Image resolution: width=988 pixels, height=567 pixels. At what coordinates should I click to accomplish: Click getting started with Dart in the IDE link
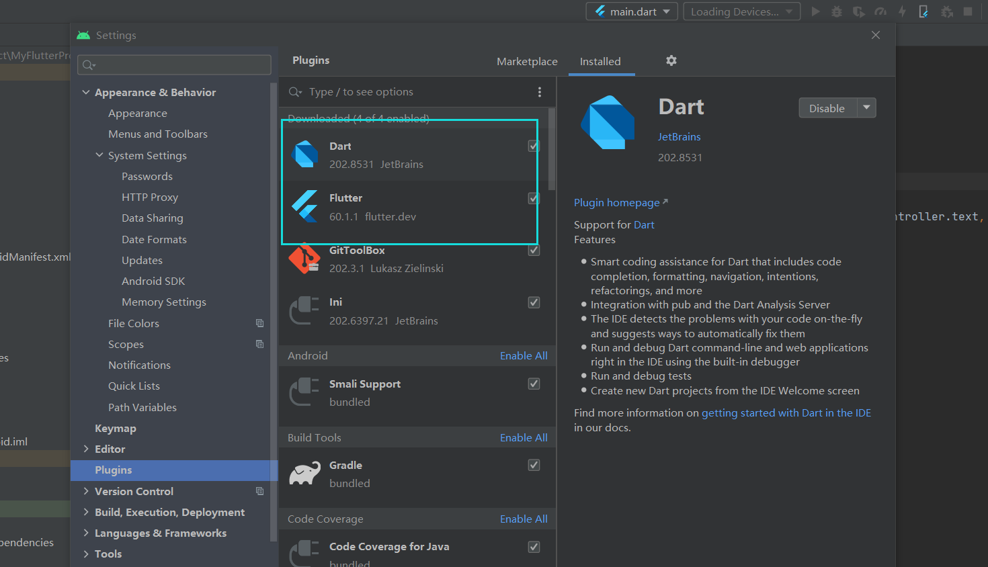tap(786, 413)
